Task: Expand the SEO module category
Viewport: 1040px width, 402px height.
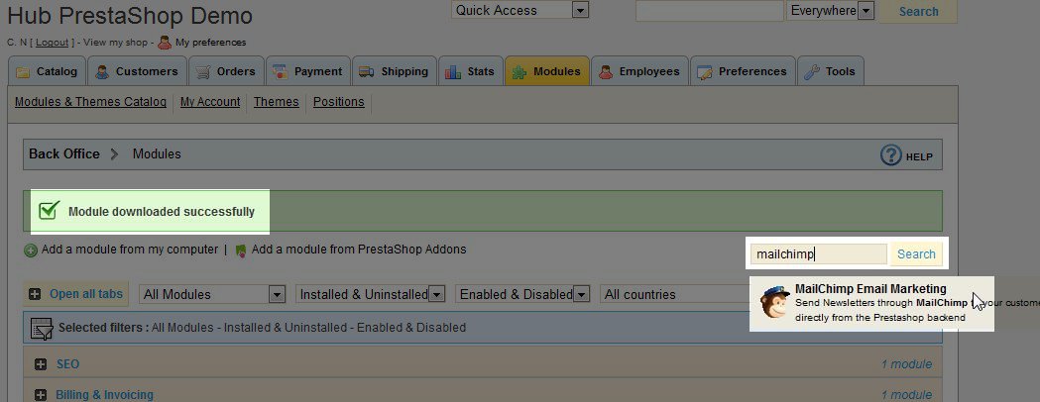Action: point(41,364)
